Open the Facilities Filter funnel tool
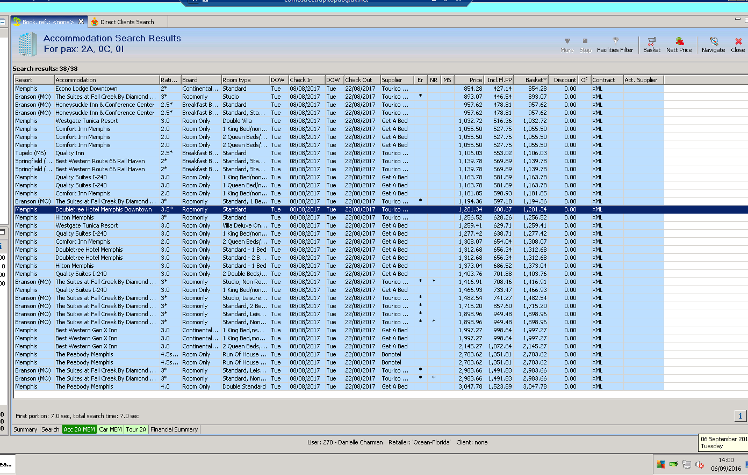This screenshot has width=748, height=475. (615, 45)
